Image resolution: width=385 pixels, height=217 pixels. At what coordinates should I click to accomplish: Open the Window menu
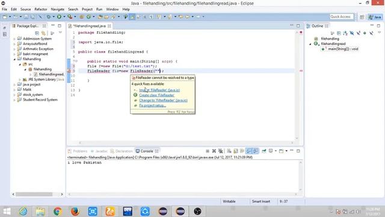pyautogui.click(x=112, y=10)
